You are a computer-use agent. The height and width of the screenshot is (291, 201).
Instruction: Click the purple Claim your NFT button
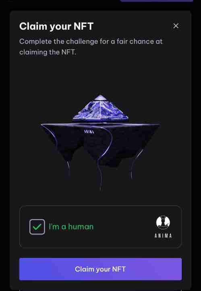(x=101, y=269)
